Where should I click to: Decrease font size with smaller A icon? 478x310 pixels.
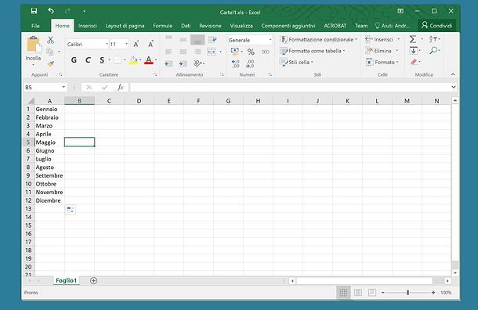pyautogui.click(x=150, y=44)
